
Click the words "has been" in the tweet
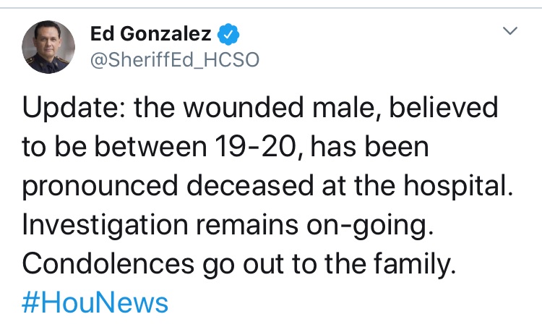click(369, 147)
